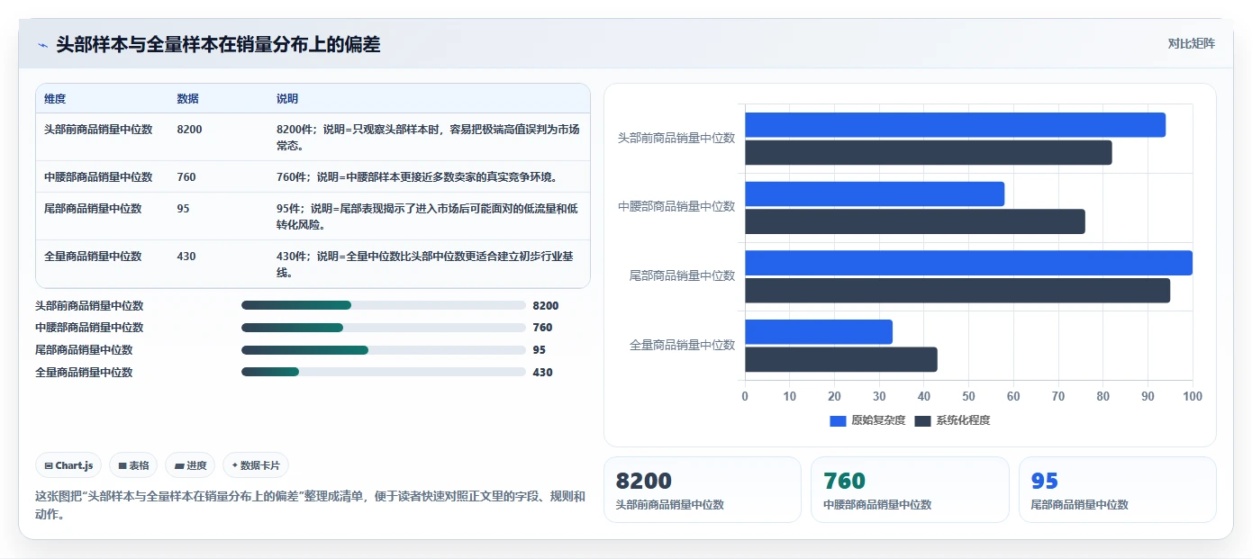
Task: Click the 430 value beside the progress bar
Action: 542,373
